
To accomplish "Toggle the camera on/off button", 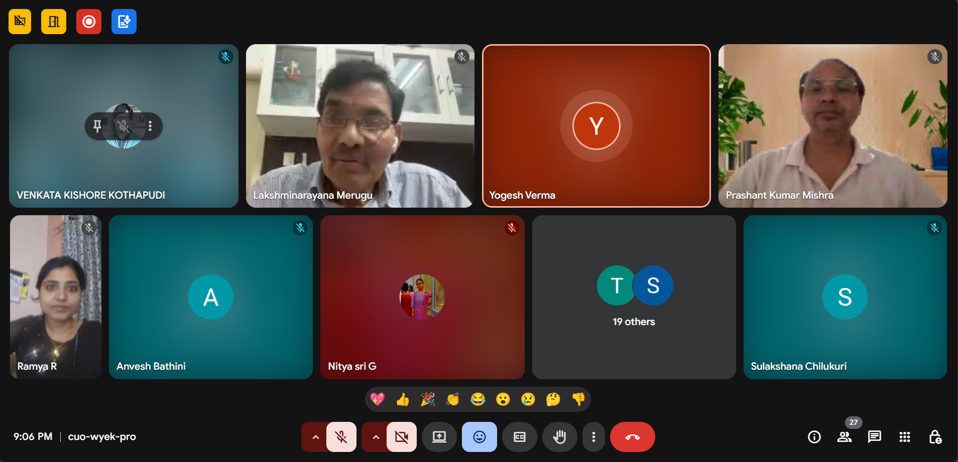I will click(x=402, y=437).
